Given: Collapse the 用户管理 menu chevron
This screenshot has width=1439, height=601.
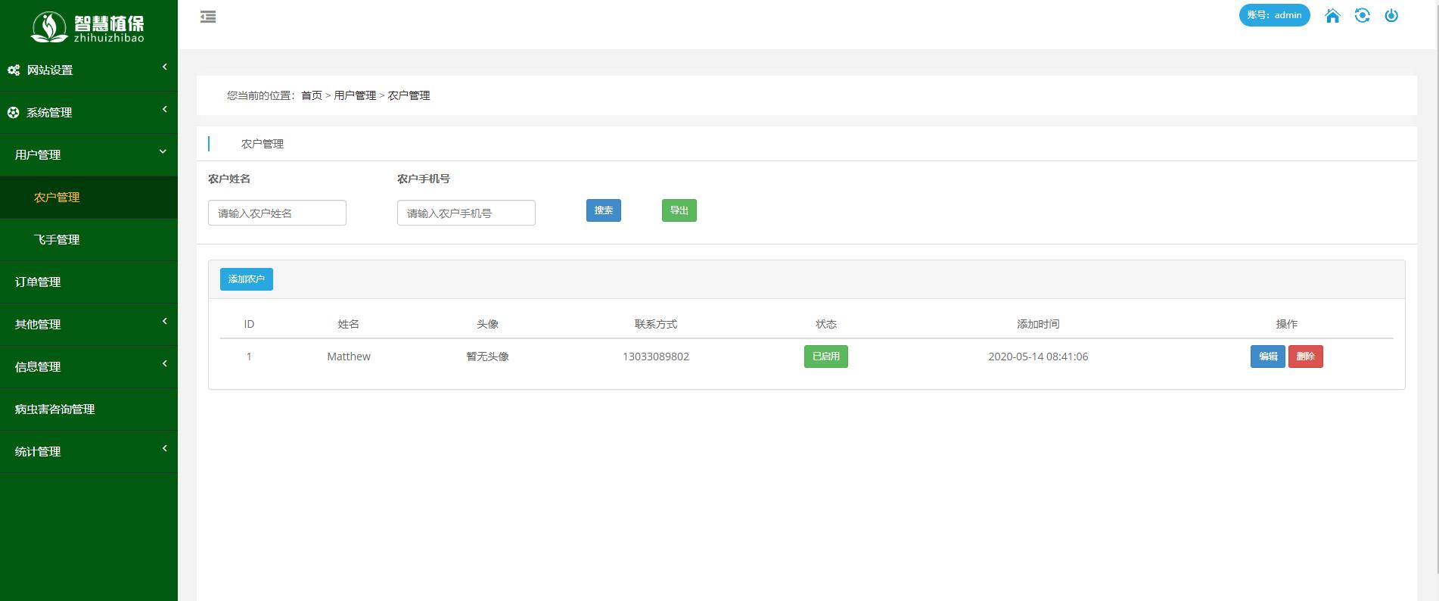Looking at the screenshot, I should (163, 152).
